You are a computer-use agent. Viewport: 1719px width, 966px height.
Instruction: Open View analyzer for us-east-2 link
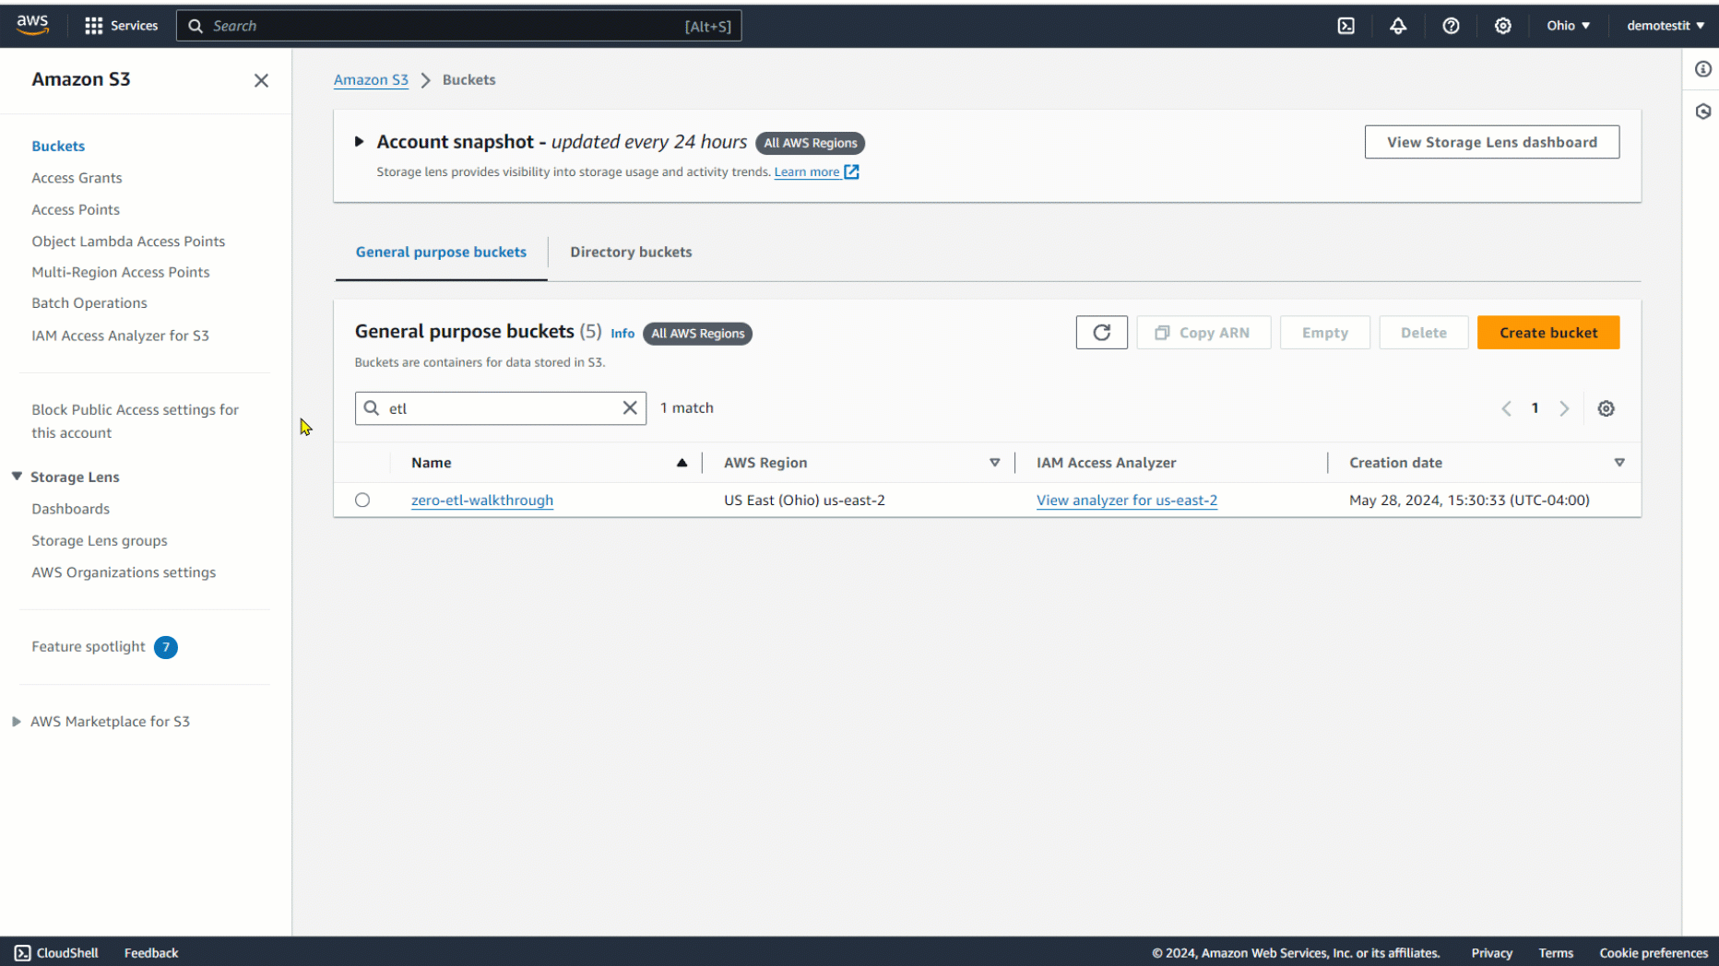(1127, 501)
